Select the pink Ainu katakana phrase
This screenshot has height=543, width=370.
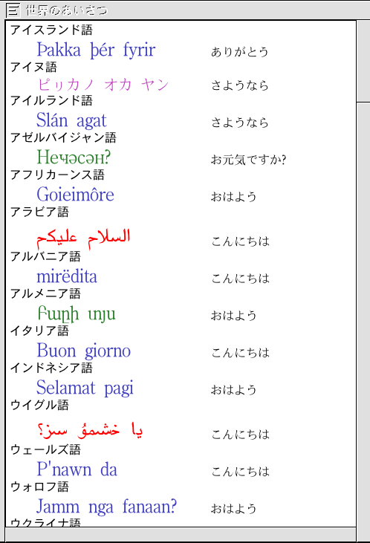(x=103, y=85)
